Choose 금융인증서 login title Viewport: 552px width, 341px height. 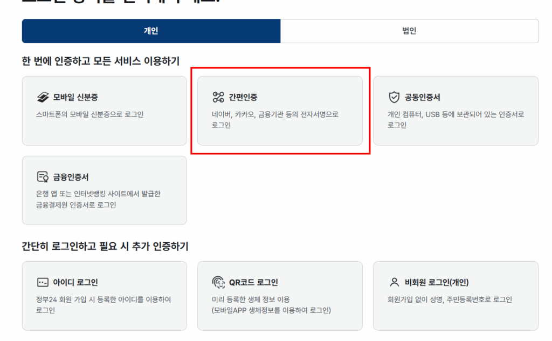pyautogui.click(x=71, y=177)
